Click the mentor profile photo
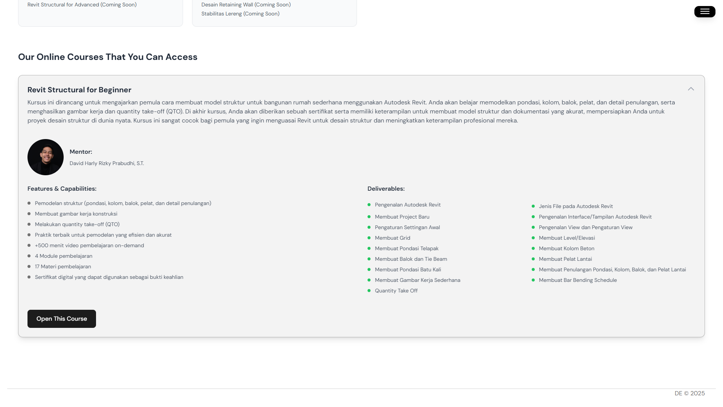The width and height of the screenshot is (723, 407). [46, 157]
